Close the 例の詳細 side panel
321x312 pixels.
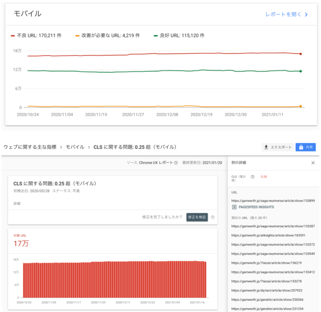[x=313, y=163]
